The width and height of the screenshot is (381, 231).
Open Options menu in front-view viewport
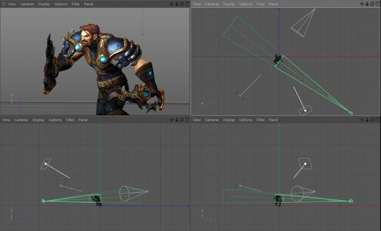(x=246, y=120)
